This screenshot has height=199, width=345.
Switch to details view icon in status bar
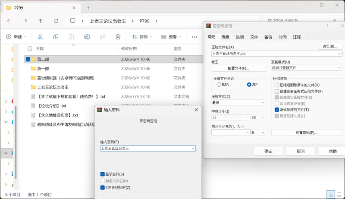[x=331, y=194]
